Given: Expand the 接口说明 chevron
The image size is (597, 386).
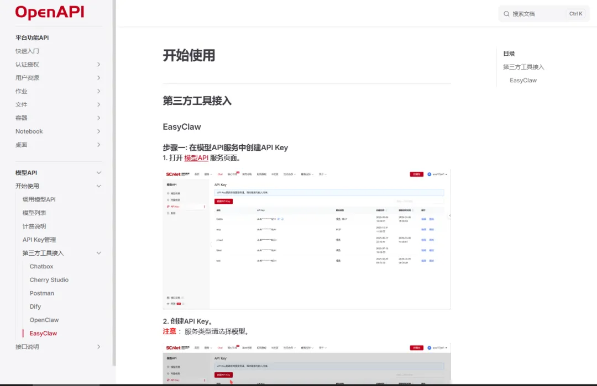Looking at the screenshot, I should [x=98, y=347].
